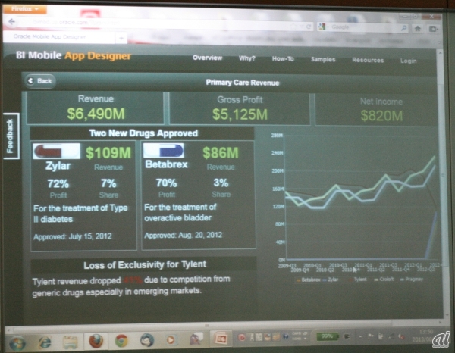455x353 pixels.
Task: Click 'Approved: July 15, 2012' text
Action: pos(73,236)
